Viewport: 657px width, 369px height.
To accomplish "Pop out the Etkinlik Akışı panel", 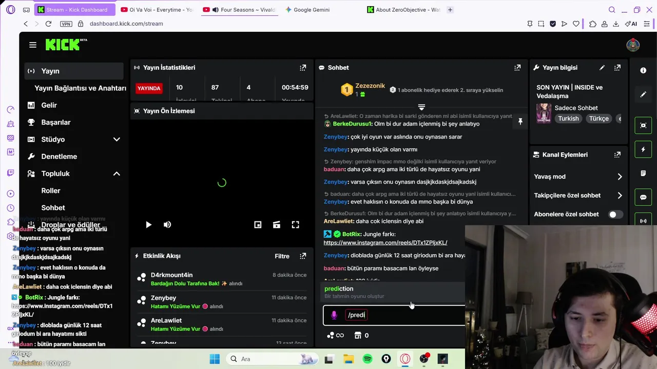I will (x=303, y=256).
